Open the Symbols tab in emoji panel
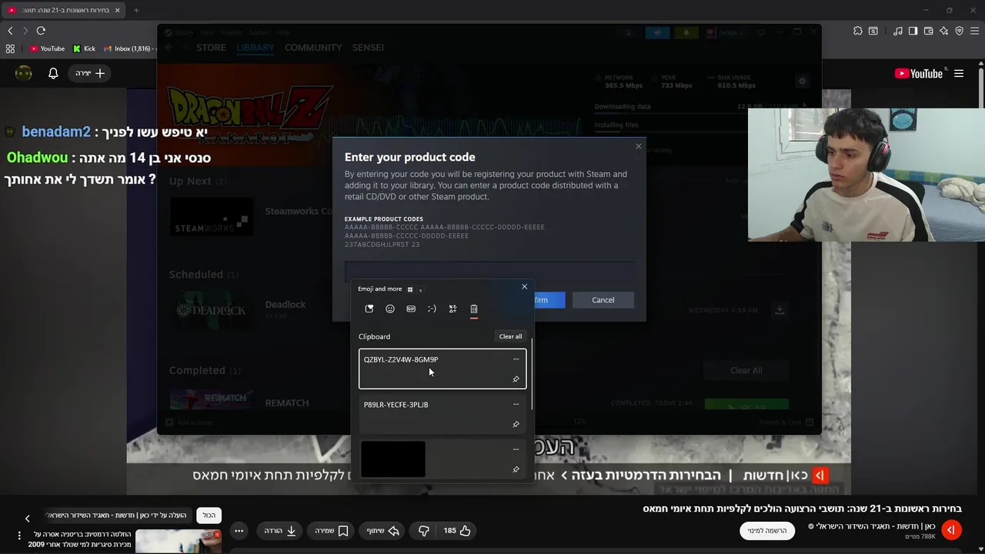 pyautogui.click(x=452, y=309)
